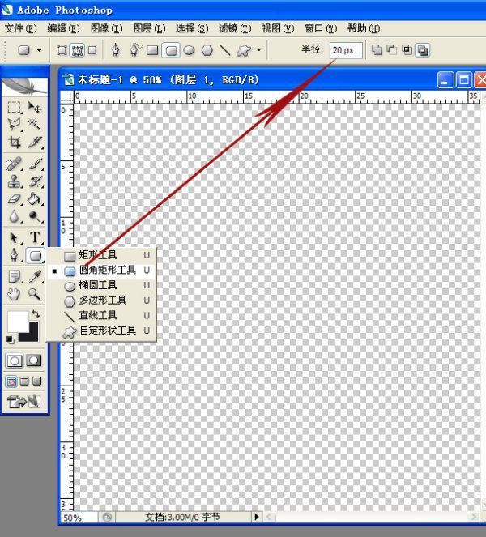
Task: Reset default foreground and background colors
Action: coord(10,339)
